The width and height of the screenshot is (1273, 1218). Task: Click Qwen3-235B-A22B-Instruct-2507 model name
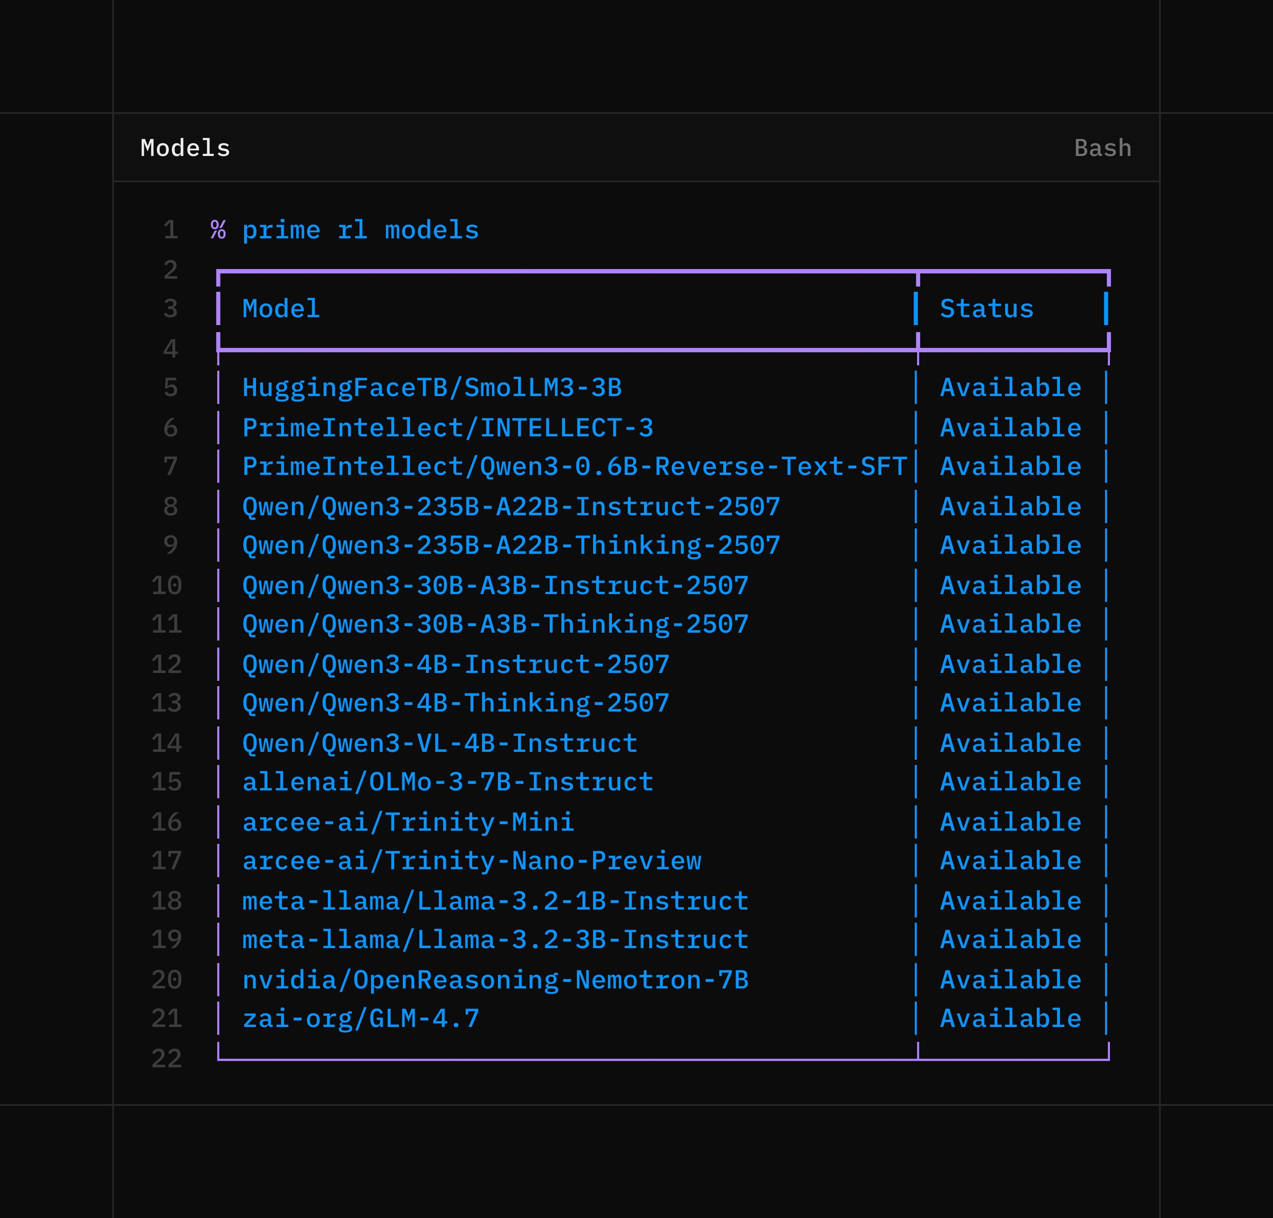pyautogui.click(x=511, y=506)
